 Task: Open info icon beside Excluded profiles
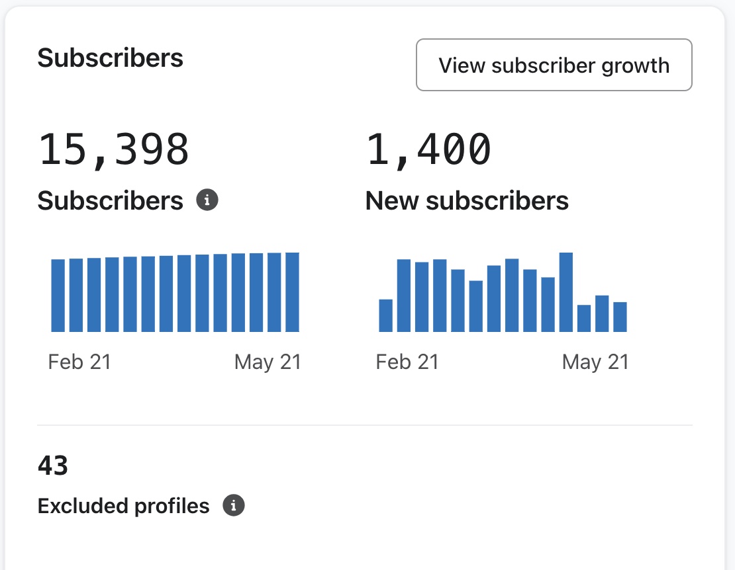(233, 506)
